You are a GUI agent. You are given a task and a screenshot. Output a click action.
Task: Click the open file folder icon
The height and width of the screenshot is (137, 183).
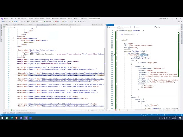click(x=12, y=22)
